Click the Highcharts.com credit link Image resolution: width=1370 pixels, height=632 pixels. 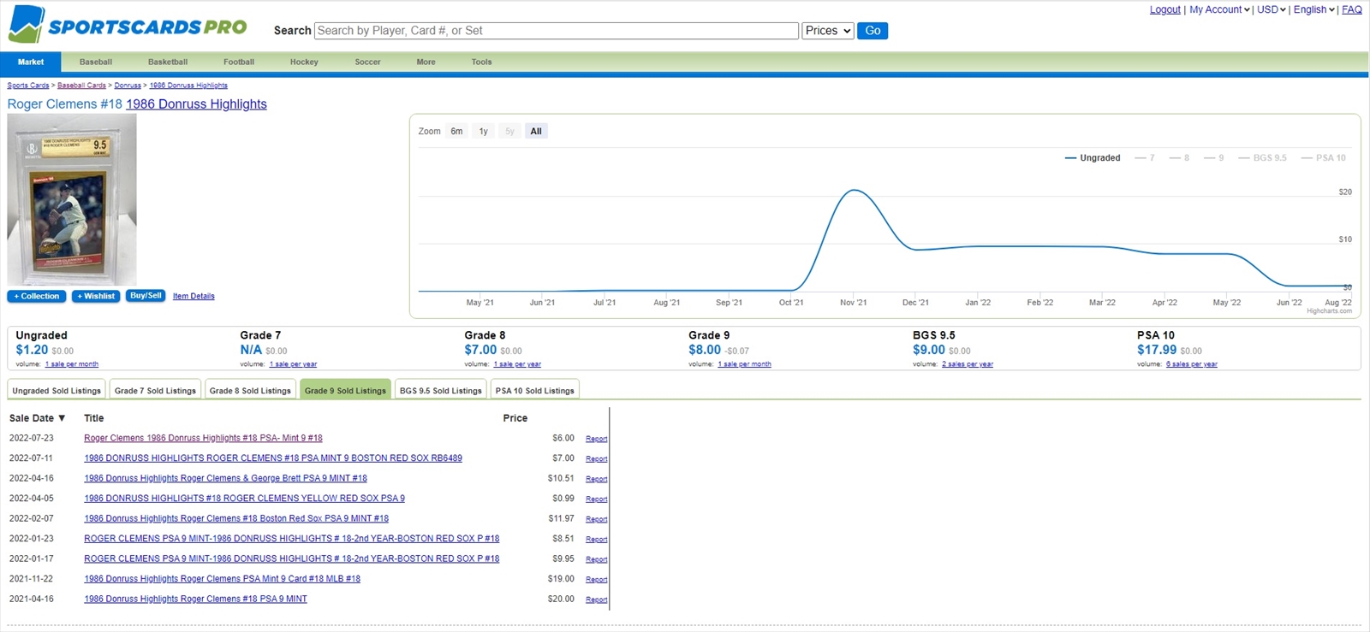coord(1329,311)
